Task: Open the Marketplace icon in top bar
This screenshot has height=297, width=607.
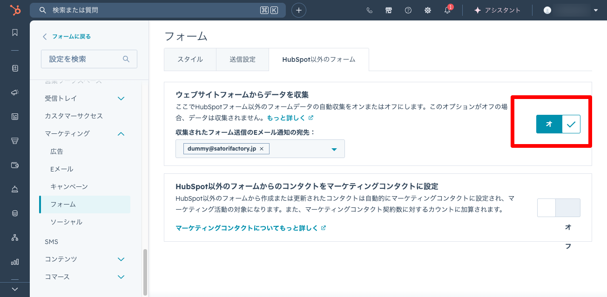Action: click(389, 10)
